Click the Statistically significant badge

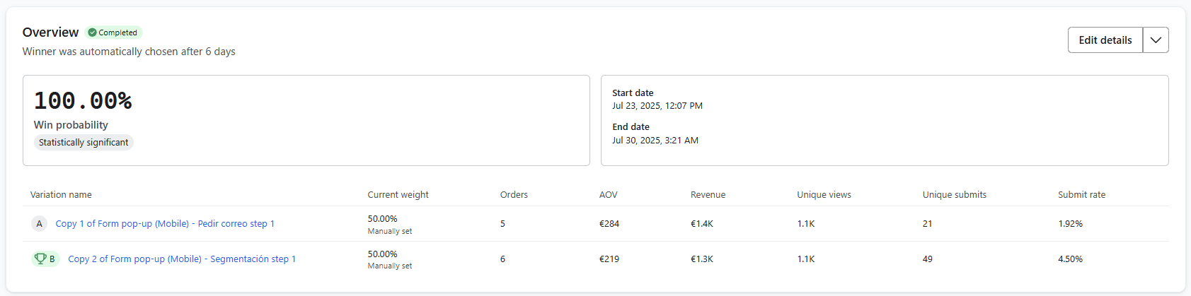click(84, 143)
